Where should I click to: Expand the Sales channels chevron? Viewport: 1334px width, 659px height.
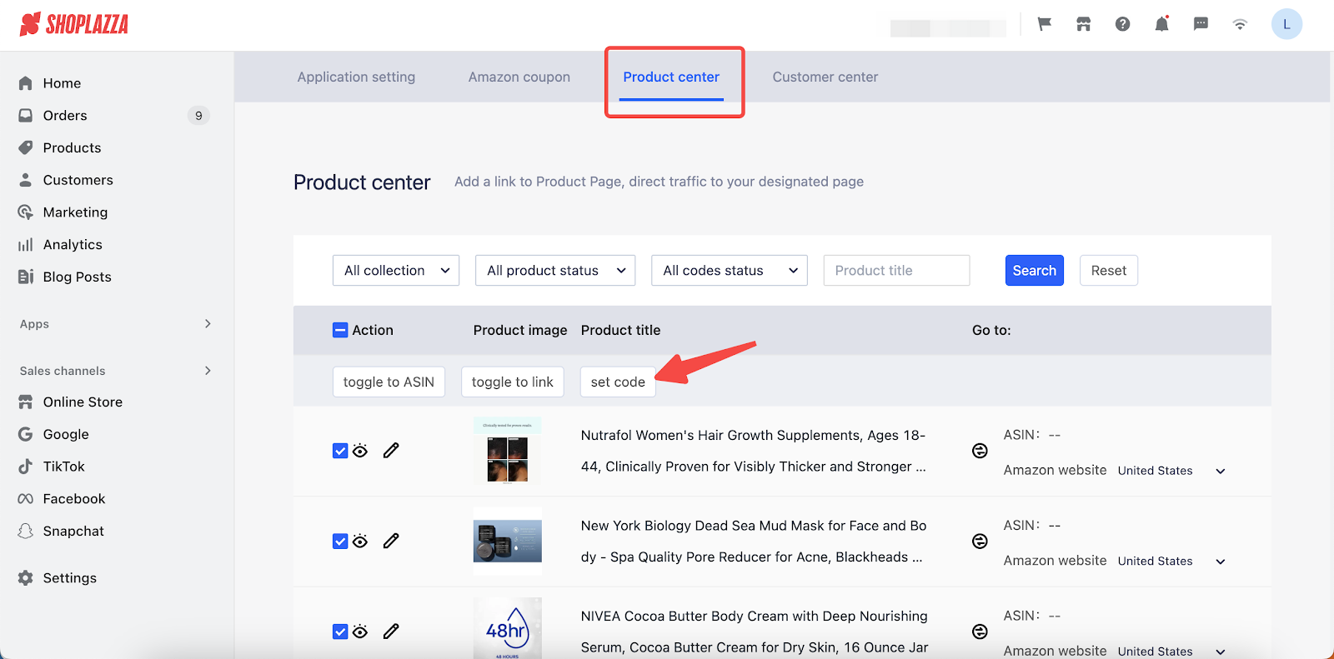[208, 371]
